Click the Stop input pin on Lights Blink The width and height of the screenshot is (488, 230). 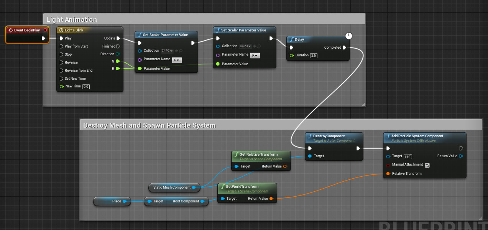pyautogui.click(x=61, y=54)
